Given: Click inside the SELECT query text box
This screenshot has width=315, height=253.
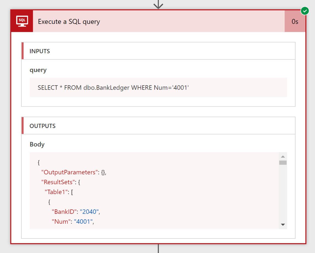Looking at the screenshot, I should click(158, 88).
